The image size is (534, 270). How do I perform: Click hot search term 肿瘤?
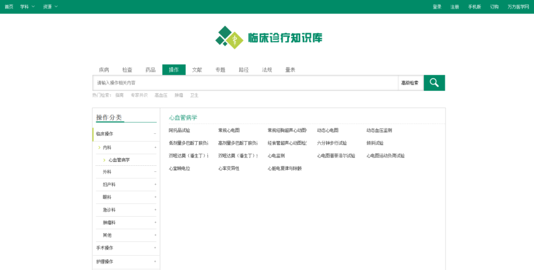(179, 95)
